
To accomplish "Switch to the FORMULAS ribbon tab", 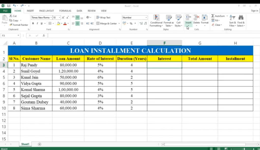I will [x=65, y=11].
